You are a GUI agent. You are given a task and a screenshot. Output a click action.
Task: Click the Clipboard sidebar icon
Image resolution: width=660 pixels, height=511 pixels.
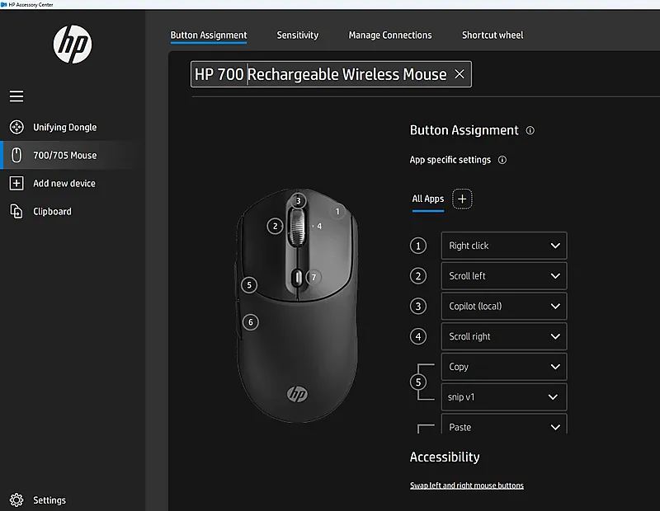tap(16, 211)
